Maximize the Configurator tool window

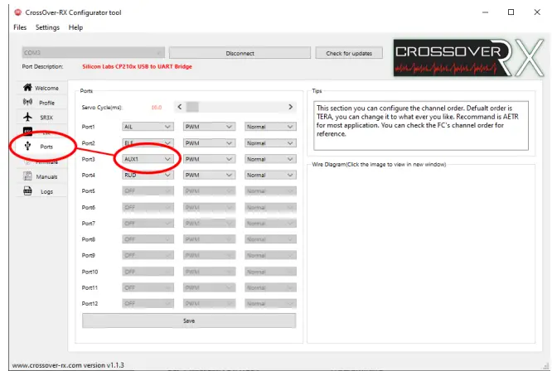(511, 12)
